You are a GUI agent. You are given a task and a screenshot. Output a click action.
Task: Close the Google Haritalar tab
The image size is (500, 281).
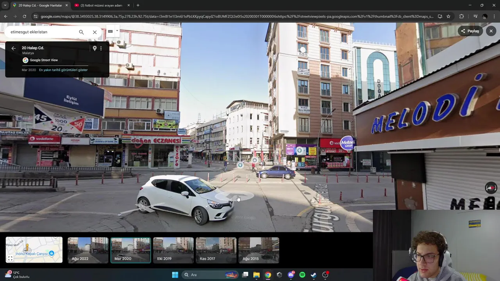pos(66,5)
